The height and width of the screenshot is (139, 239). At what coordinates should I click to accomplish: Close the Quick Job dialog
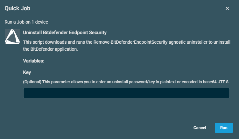point(227,8)
